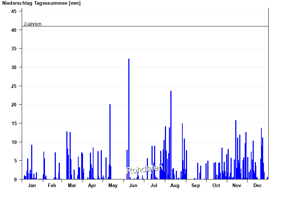
Task: Click the tallest January bar near 9 mm
Action: (32, 162)
